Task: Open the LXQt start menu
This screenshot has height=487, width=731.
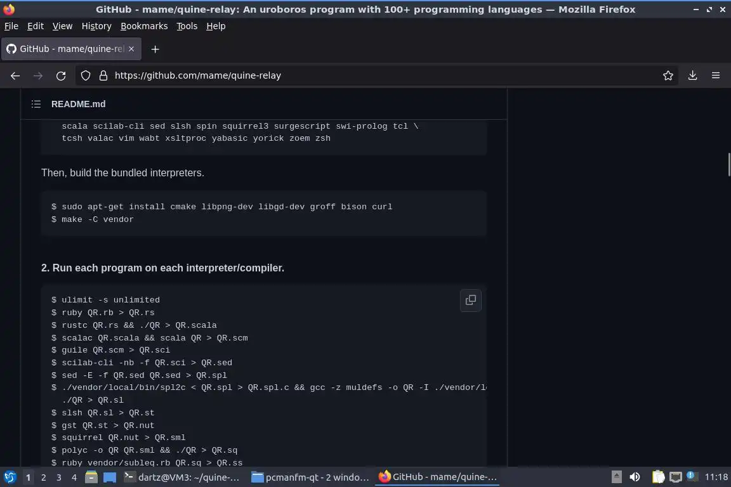Action: [10, 477]
